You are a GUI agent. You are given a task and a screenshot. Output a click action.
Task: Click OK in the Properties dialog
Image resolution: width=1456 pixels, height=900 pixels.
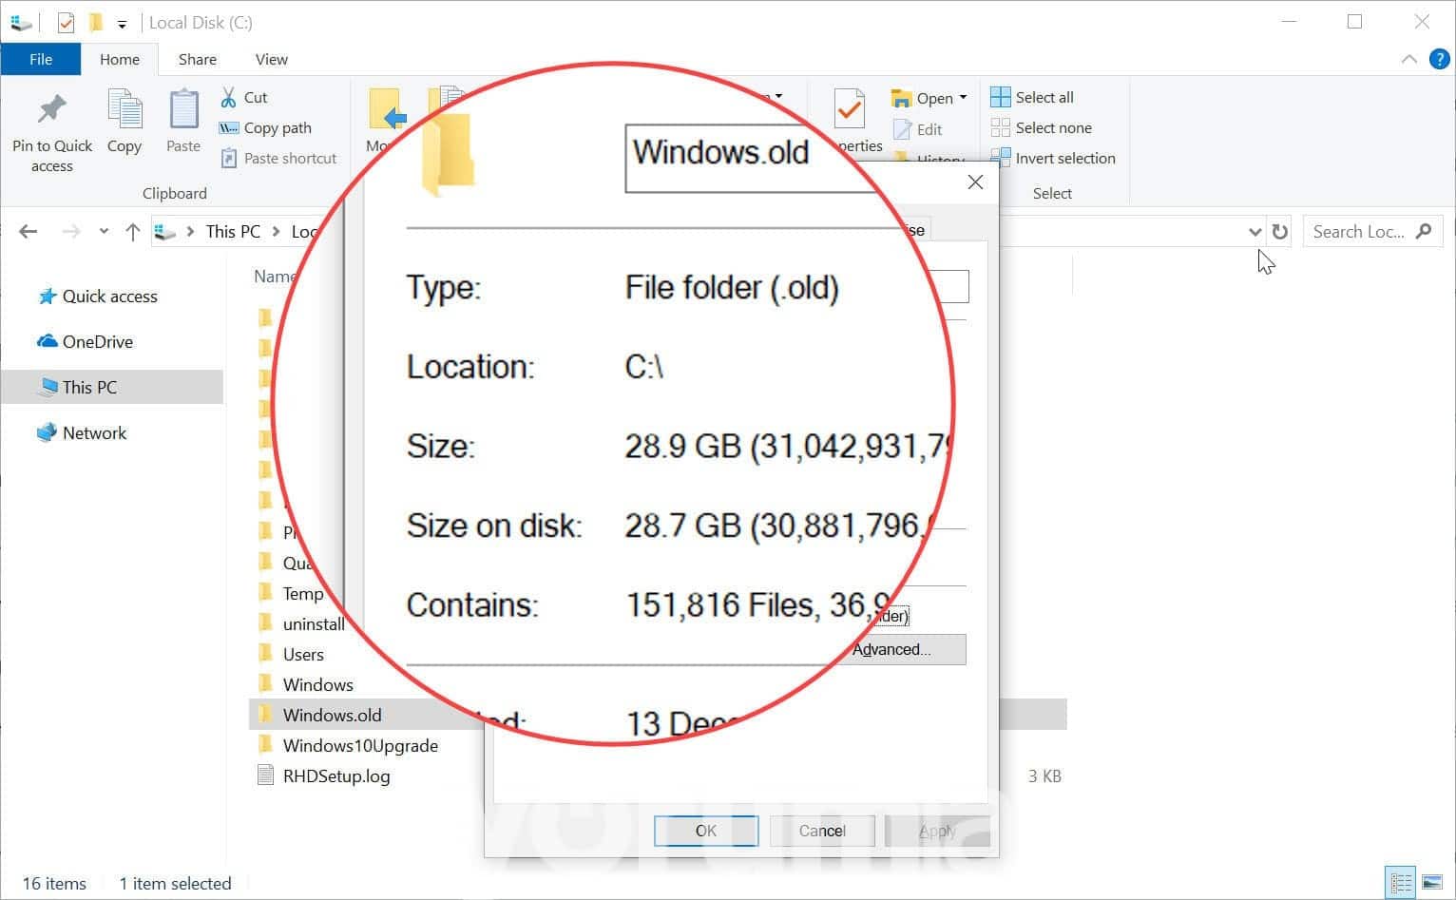(x=706, y=831)
